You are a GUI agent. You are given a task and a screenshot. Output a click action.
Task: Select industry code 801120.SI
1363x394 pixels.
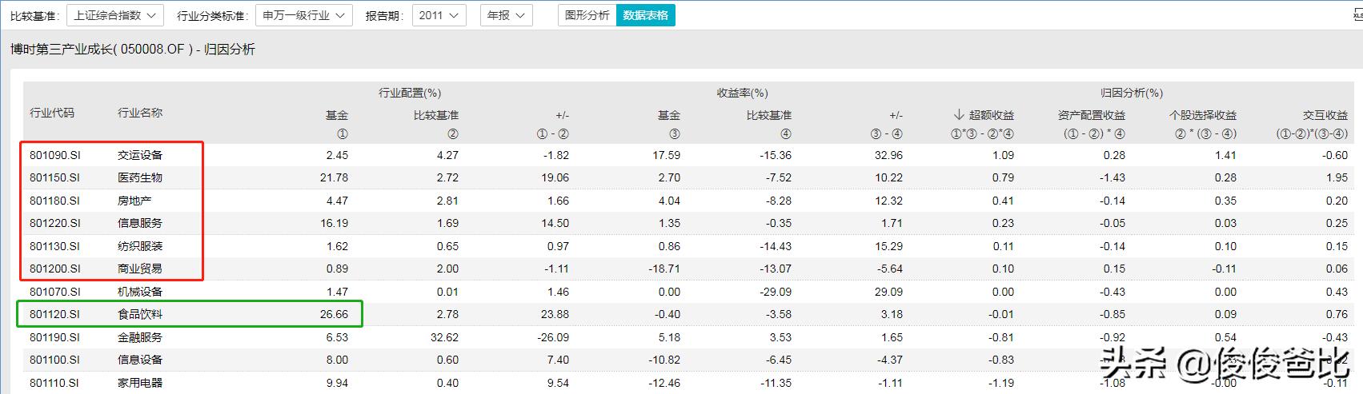point(55,314)
